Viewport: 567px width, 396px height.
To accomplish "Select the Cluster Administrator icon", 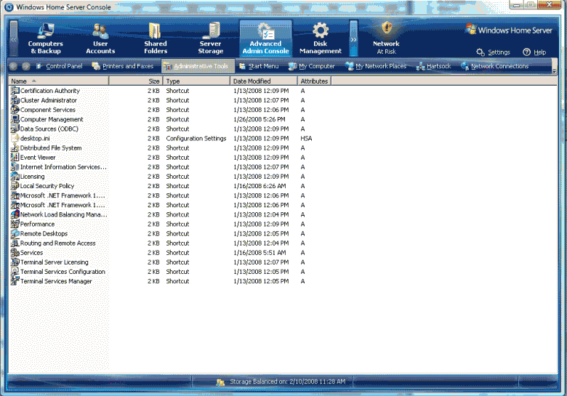I will point(15,100).
